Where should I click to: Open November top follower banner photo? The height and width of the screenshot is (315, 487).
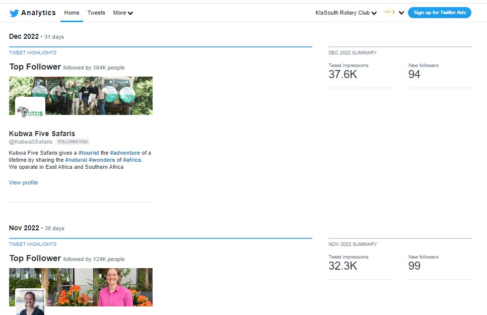[x=81, y=287]
